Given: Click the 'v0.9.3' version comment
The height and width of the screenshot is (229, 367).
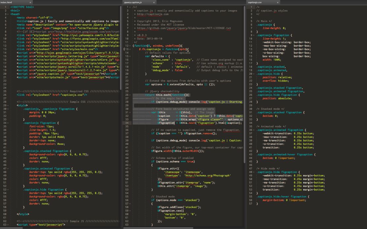Looking at the screenshot, I should pos(142,35).
